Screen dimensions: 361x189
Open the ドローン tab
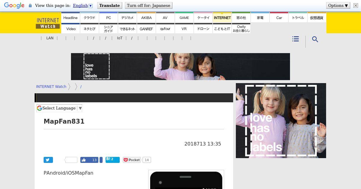(x=203, y=28)
